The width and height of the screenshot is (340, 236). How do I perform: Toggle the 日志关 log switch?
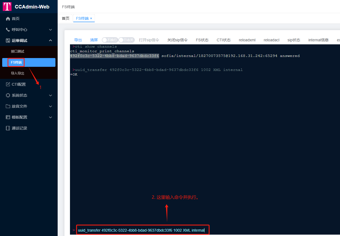(x=127, y=40)
